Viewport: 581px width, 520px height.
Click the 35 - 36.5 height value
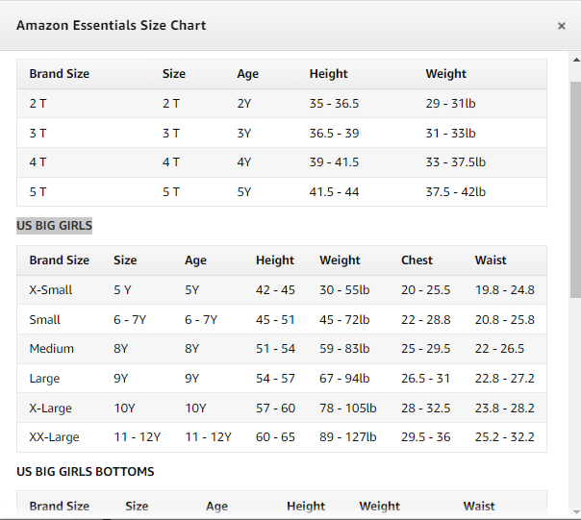334,104
